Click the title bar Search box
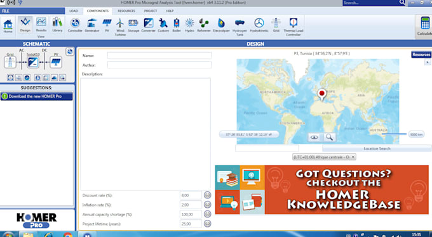 pyautogui.click(x=374, y=3)
